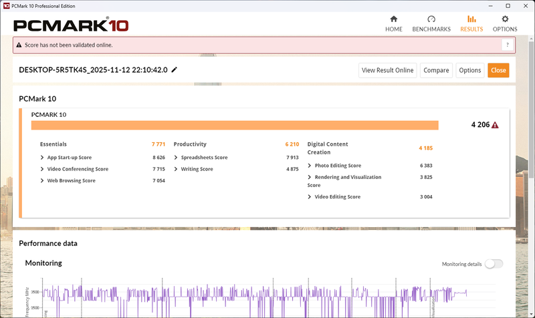
Task: Click the red warning triangle beside score 4 206
Action: (x=495, y=125)
